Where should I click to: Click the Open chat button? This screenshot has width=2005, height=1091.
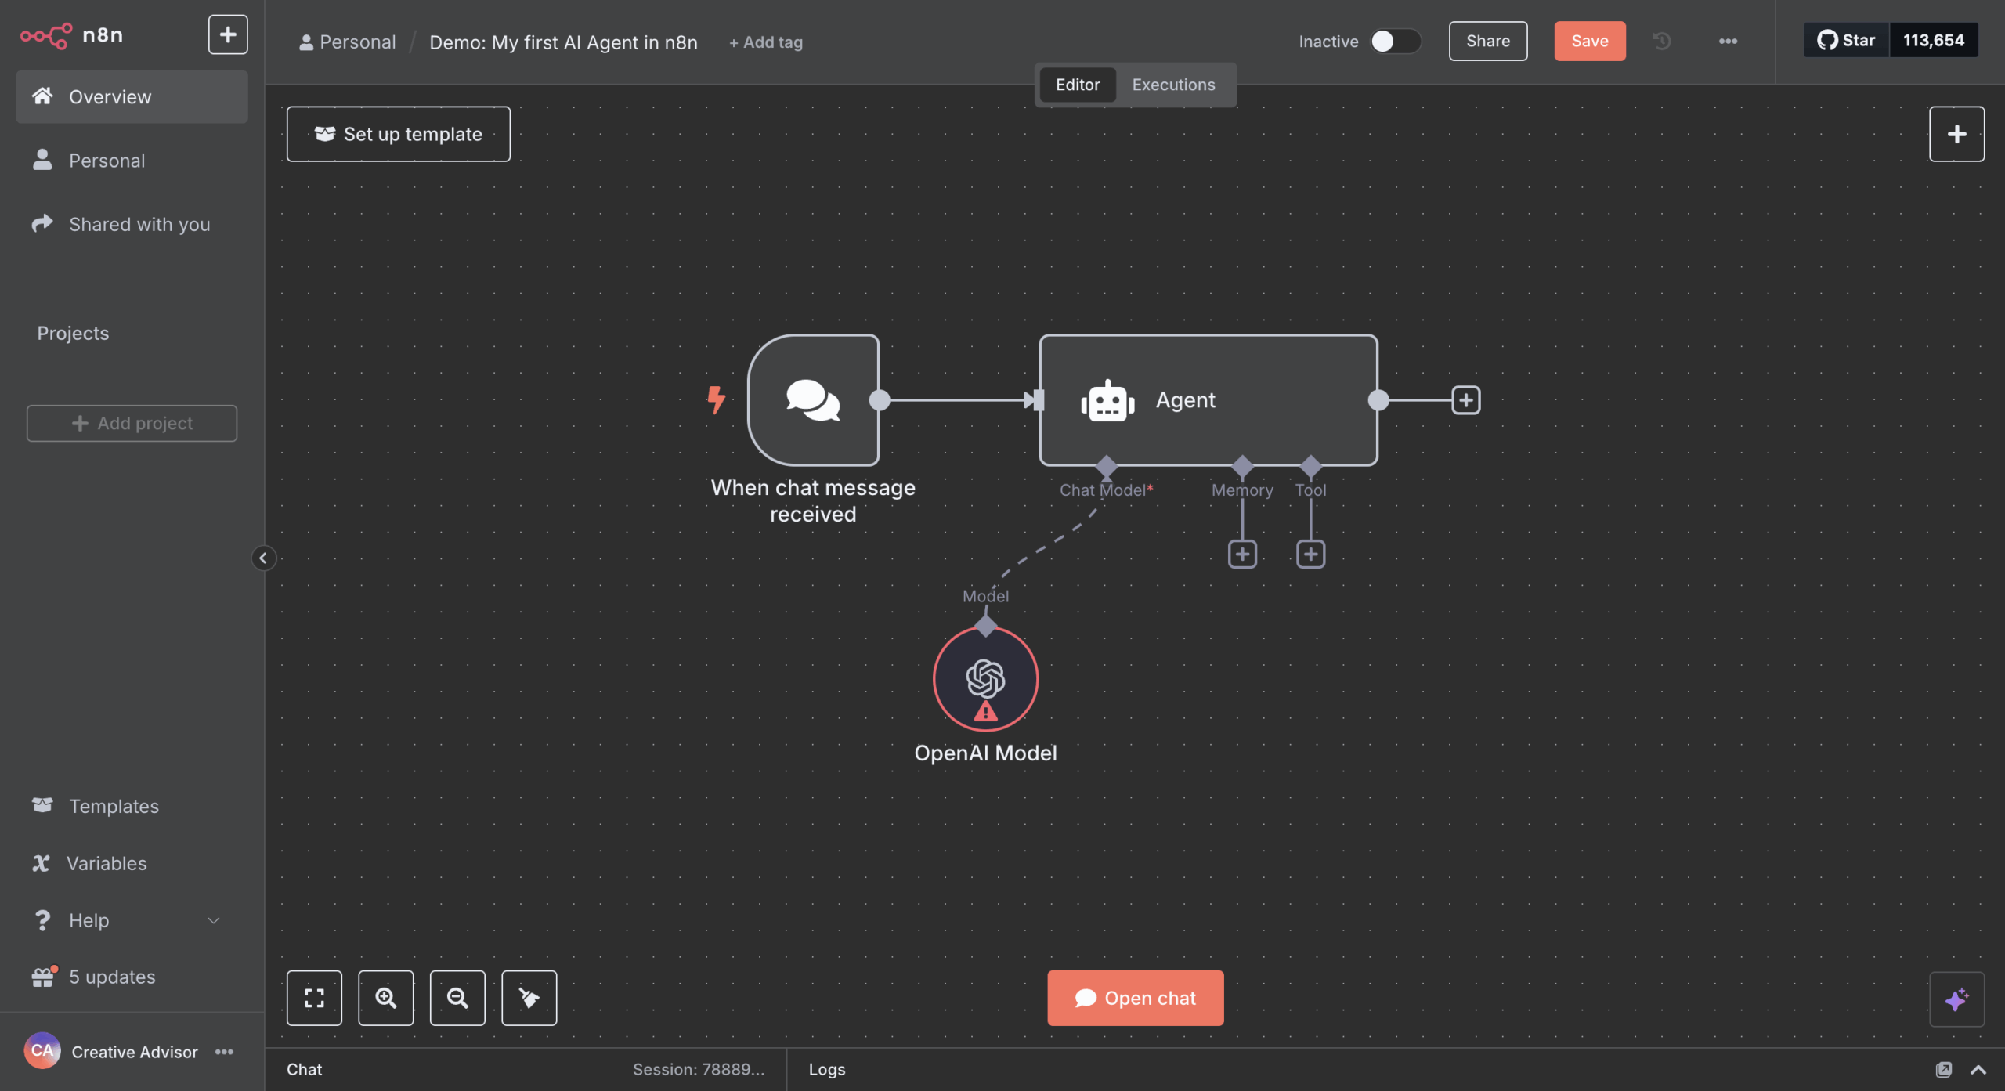pyautogui.click(x=1135, y=998)
